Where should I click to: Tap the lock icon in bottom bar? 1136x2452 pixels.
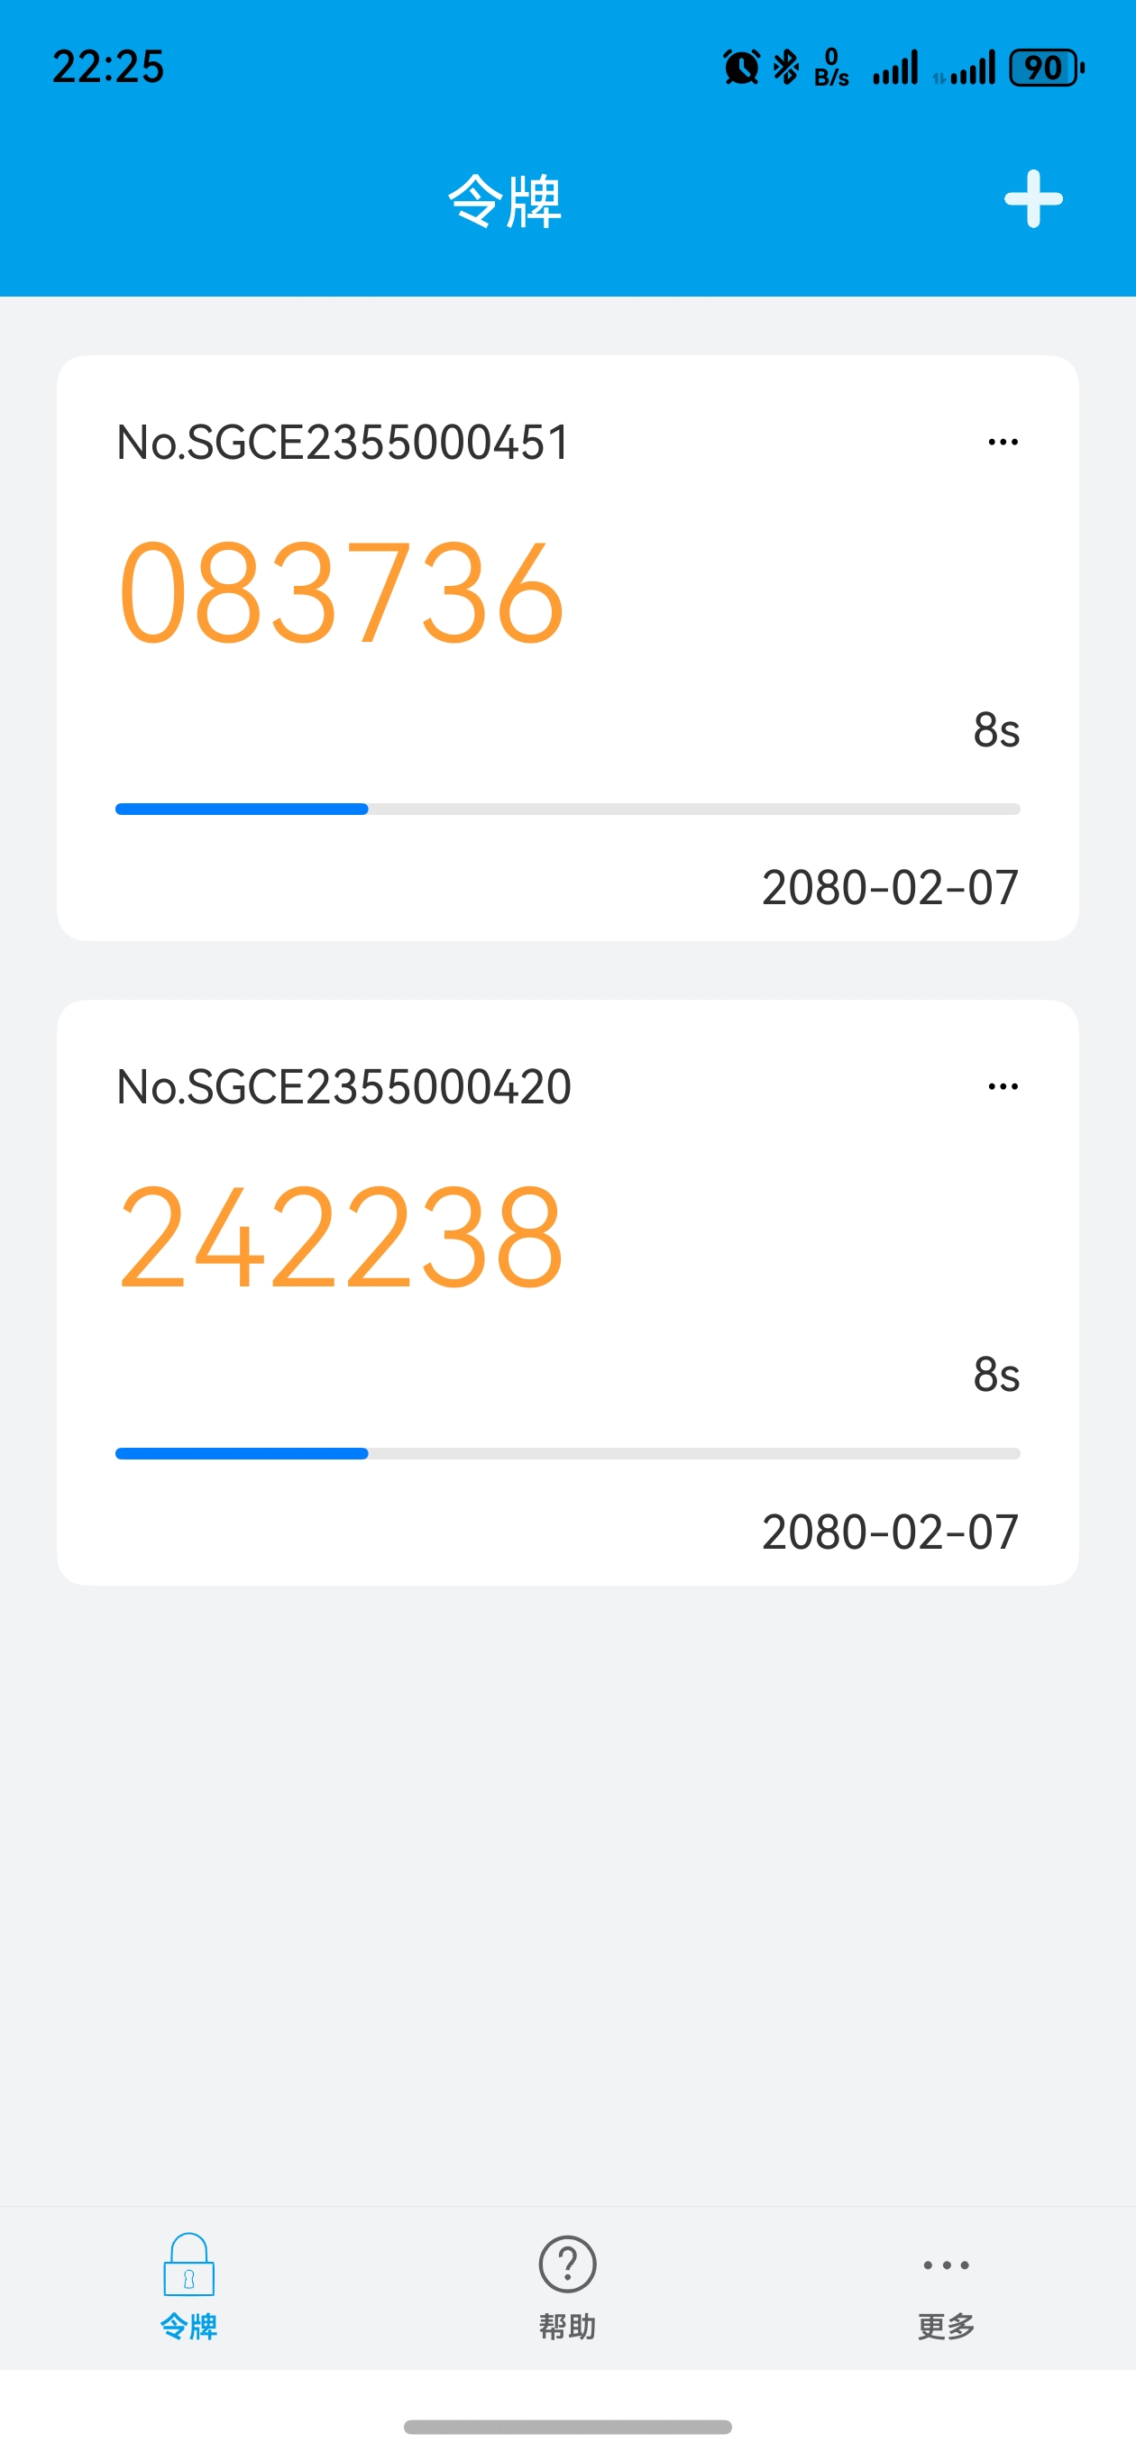click(x=188, y=2264)
